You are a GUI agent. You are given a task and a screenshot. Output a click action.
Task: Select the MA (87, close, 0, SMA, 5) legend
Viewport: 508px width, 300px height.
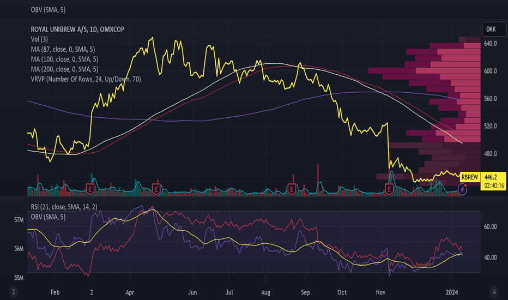pyautogui.click(x=63, y=49)
